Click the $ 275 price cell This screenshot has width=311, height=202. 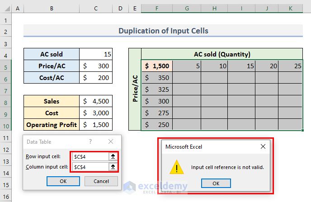pos(157,113)
